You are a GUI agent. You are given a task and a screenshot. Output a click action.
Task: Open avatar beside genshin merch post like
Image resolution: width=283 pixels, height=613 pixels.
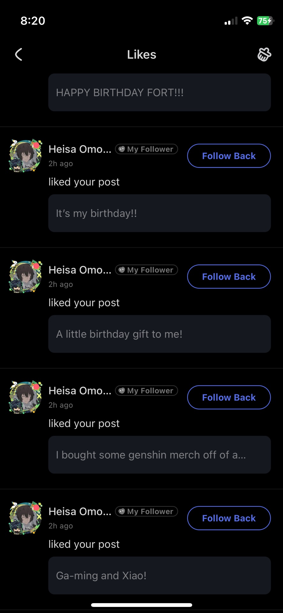click(26, 397)
